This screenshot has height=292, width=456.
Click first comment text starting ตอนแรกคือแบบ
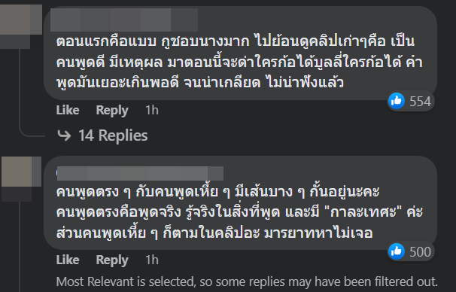click(239, 62)
